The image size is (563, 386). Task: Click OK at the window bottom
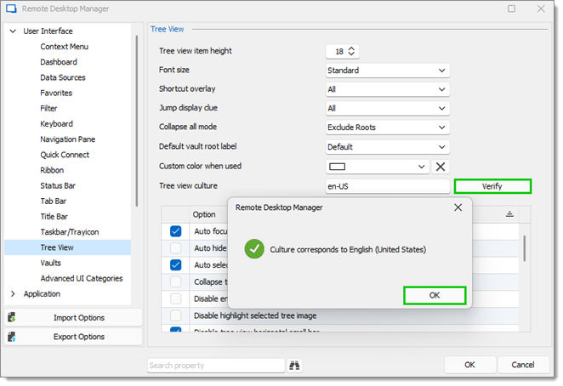pyautogui.click(x=470, y=365)
